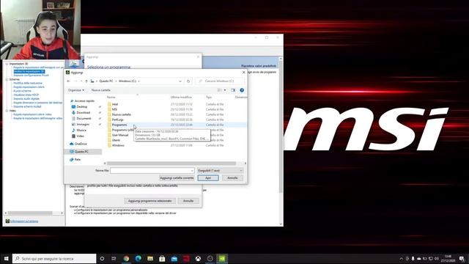
Task: Open Microsoft Edge from the taskbar
Action: [x=139, y=258]
